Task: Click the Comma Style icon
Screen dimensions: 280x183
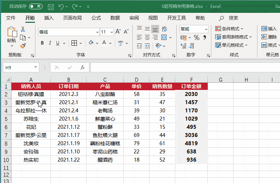Action: click(x=205, y=37)
